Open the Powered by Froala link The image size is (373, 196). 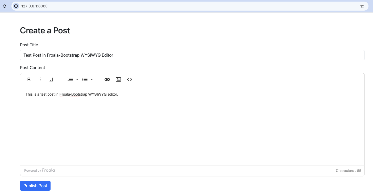39,170
